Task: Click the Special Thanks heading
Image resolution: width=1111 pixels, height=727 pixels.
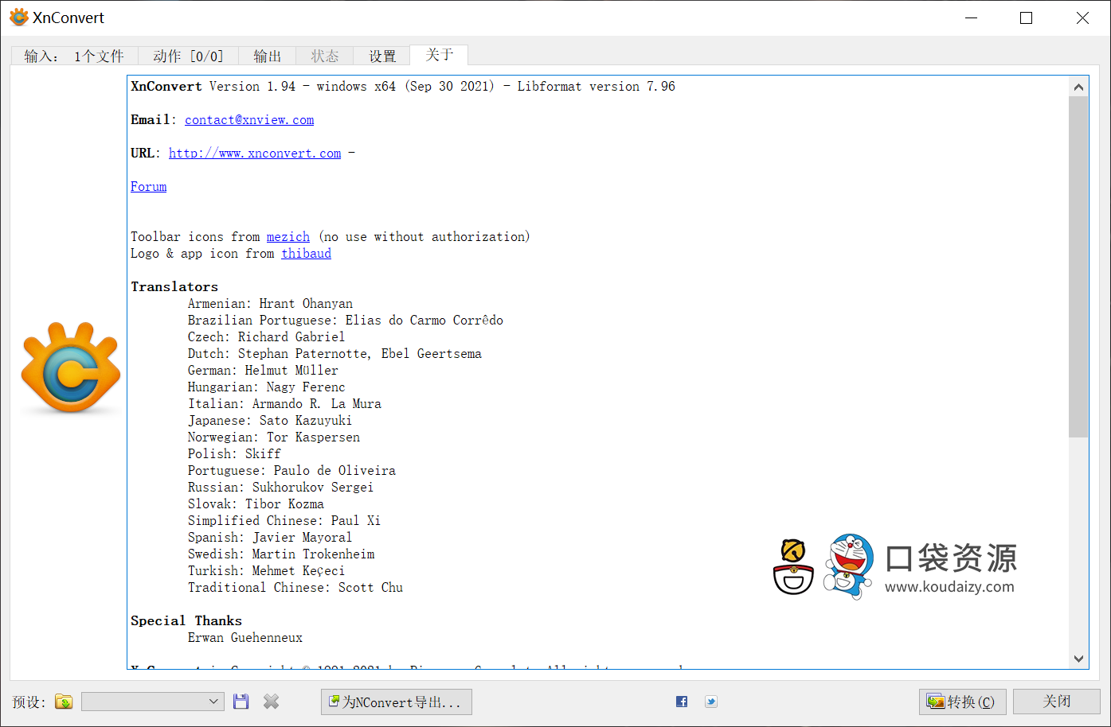Action: tap(186, 620)
